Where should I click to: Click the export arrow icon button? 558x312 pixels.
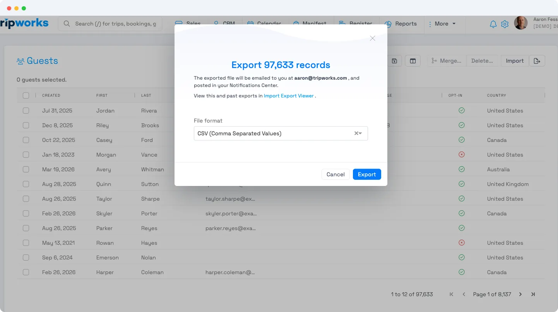pyautogui.click(x=537, y=61)
